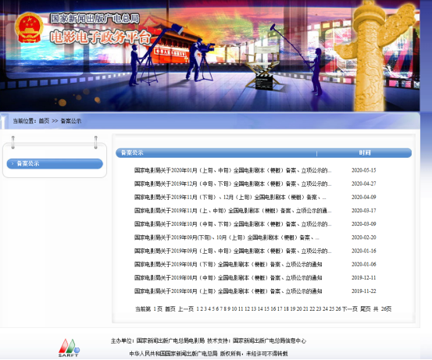Open the 2019年09月(下旬)、10月(上旬) notice
This screenshot has width=432, height=360.
[227, 237]
